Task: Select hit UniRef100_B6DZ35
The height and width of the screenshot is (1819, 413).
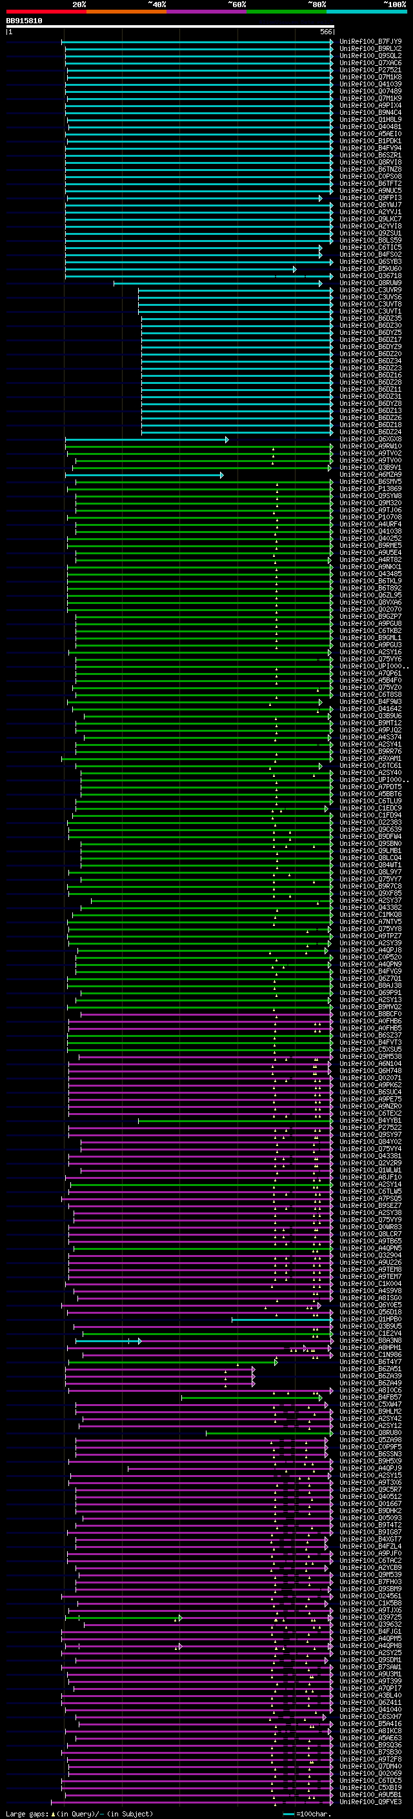Action: pyautogui.click(x=370, y=319)
